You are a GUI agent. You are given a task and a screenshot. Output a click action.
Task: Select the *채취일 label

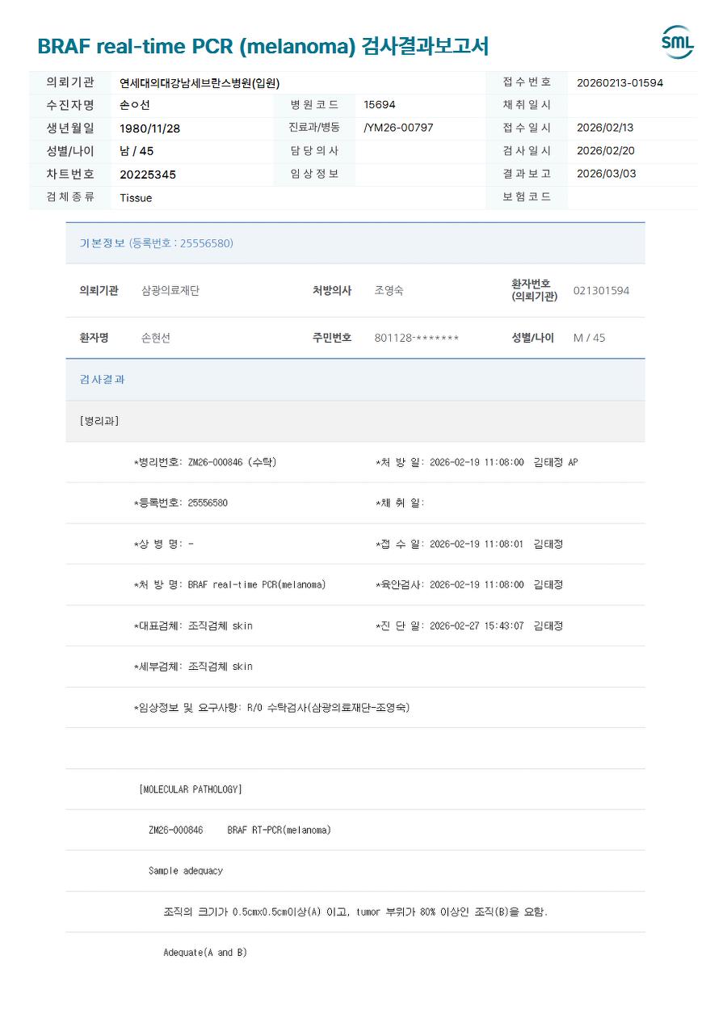pos(400,503)
